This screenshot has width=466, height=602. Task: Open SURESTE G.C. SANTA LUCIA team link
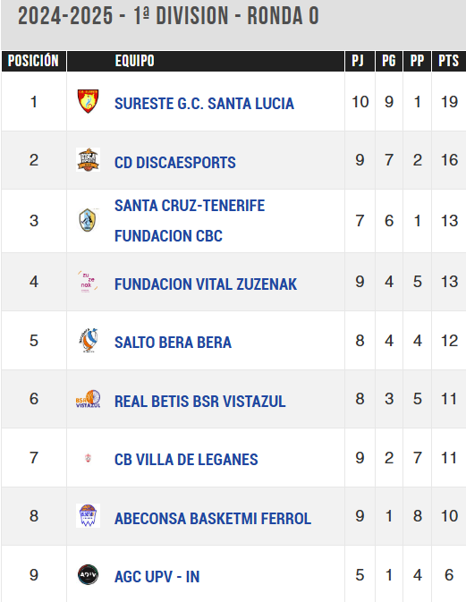[204, 103]
